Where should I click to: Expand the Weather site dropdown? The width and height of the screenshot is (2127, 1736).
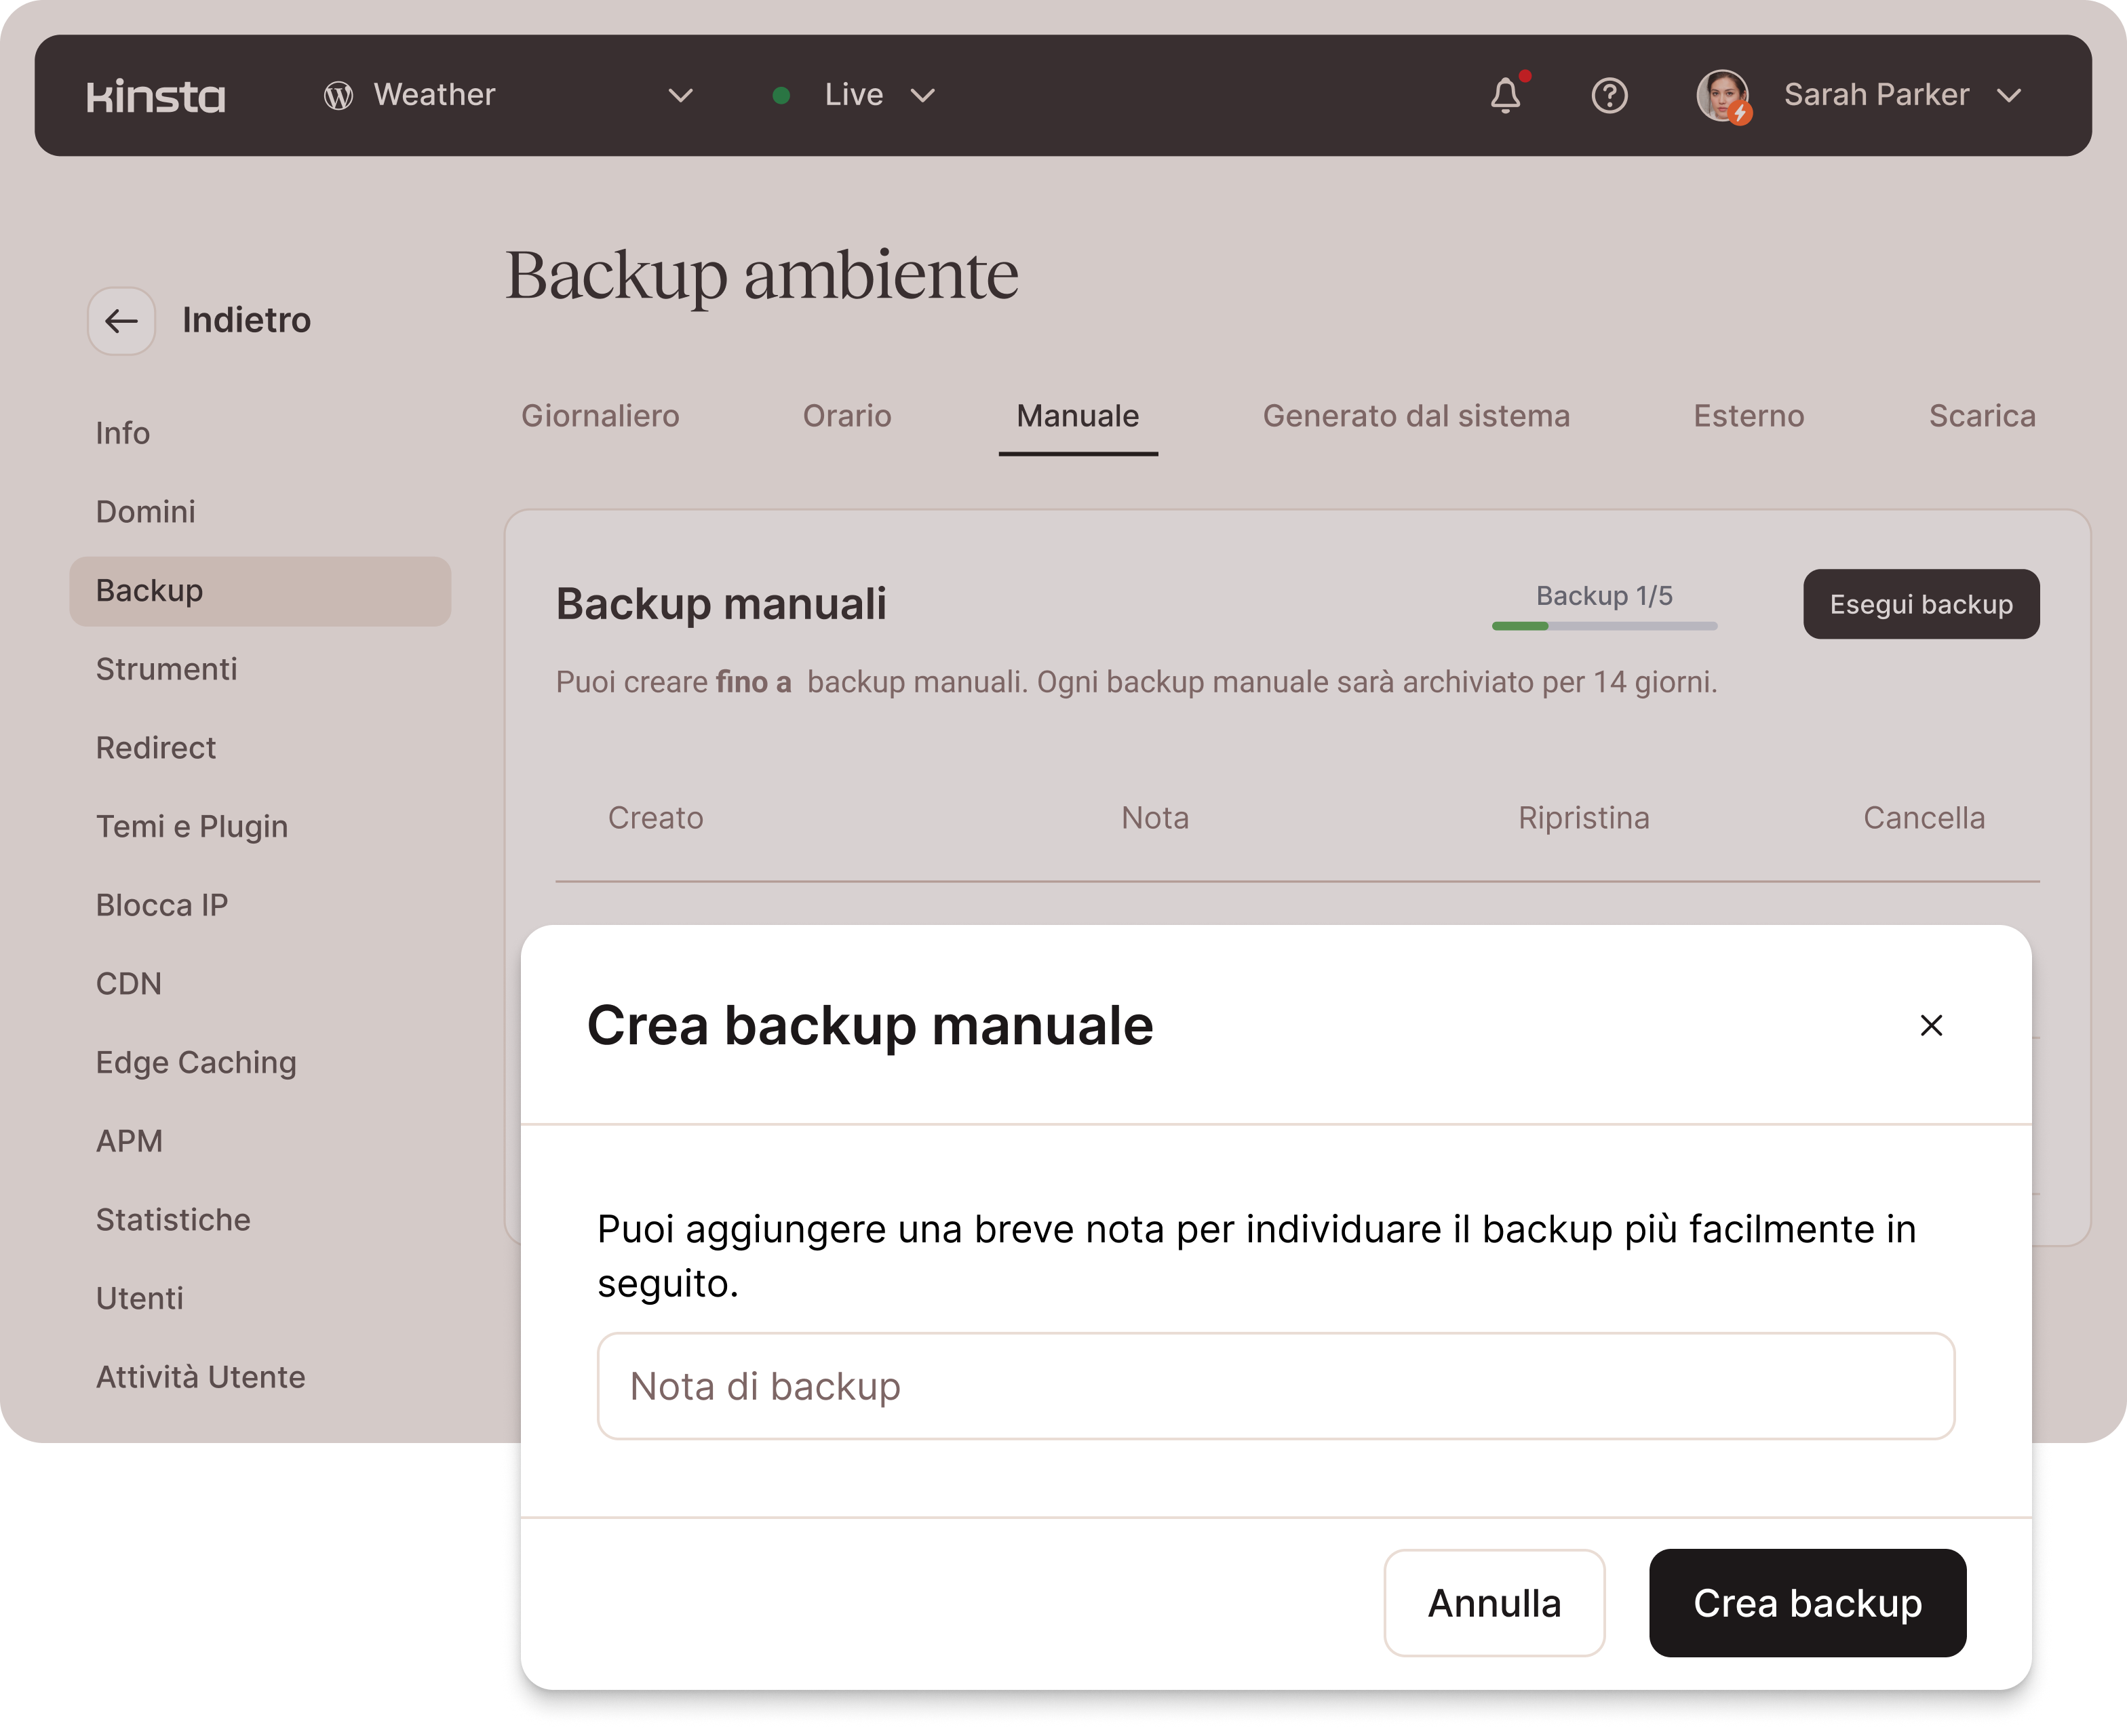681,96
